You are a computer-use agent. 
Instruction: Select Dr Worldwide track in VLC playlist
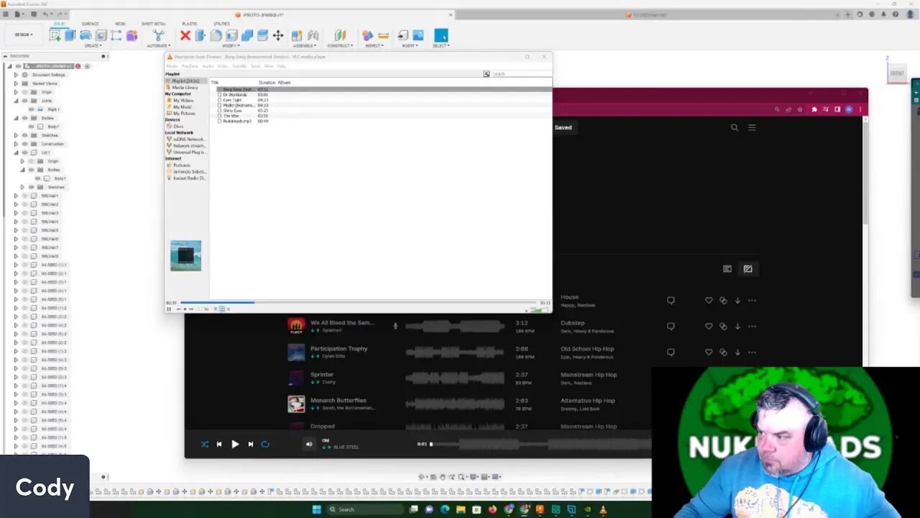(x=235, y=95)
